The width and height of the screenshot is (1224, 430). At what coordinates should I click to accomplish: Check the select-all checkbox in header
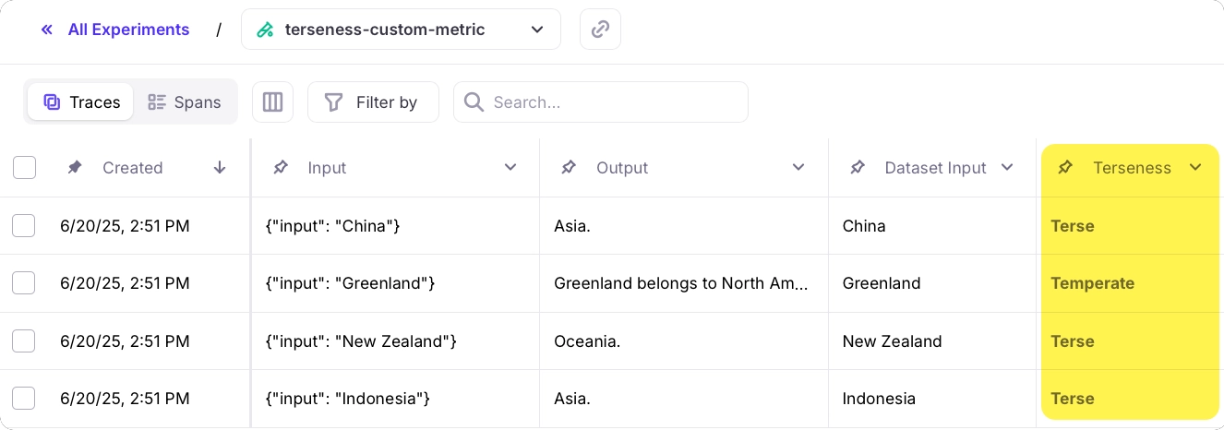tap(25, 168)
